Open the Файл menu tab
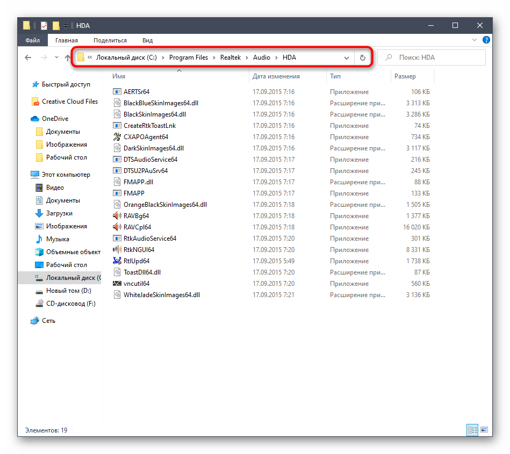The width and height of the screenshot is (510, 454). (x=32, y=40)
